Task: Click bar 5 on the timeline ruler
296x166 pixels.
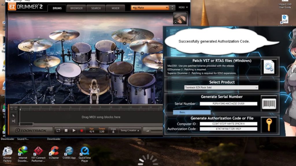Action: pyautogui.click(x=61, y=107)
